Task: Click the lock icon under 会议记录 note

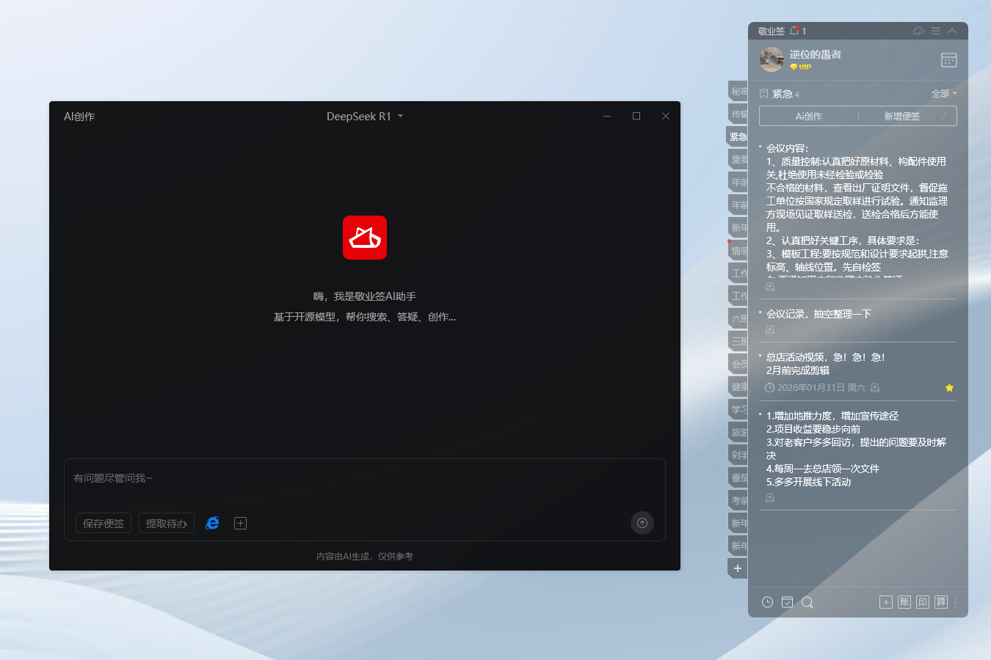Action: (769, 330)
